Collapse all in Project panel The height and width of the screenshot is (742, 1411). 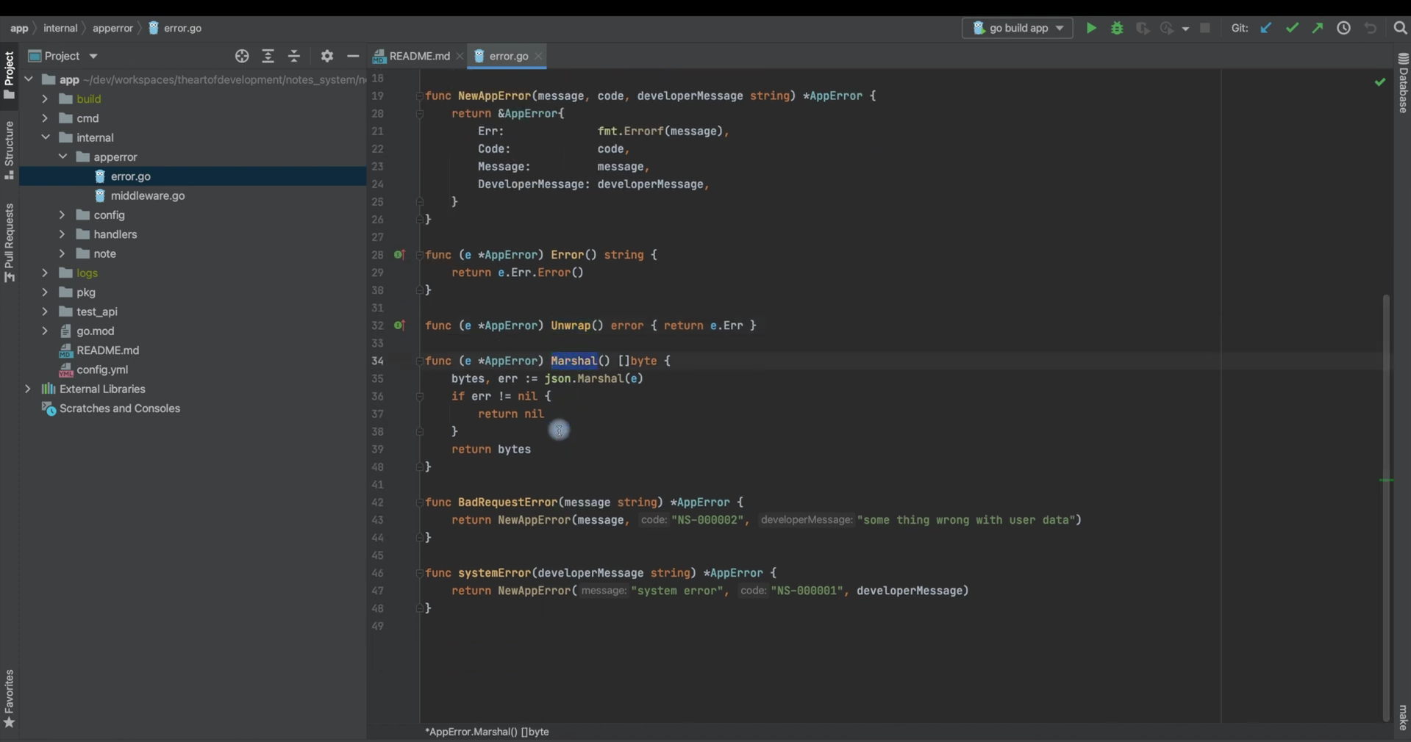[x=294, y=56]
